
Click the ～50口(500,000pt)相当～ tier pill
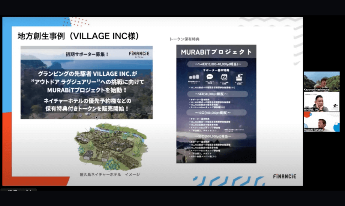point(216,136)
